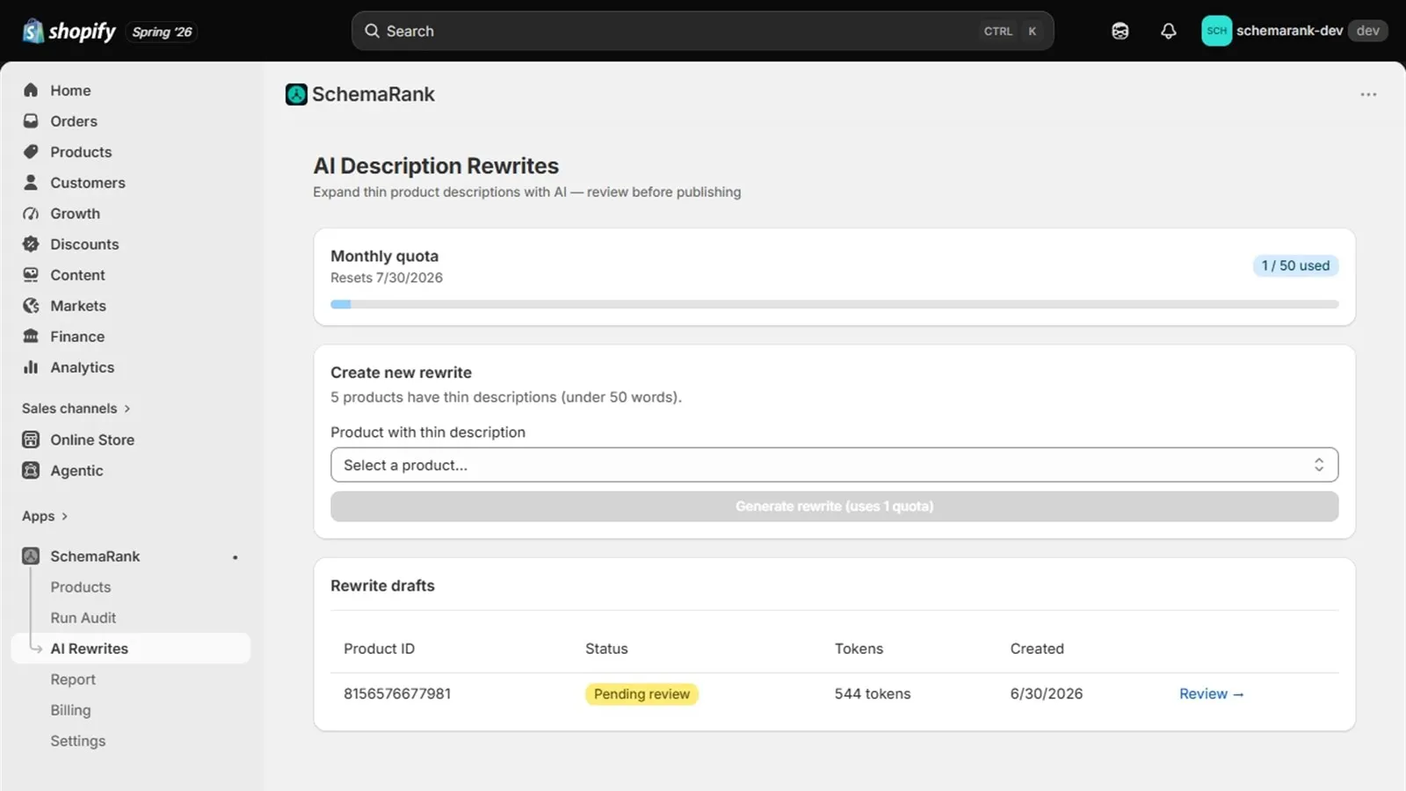
Task: Click the Review link for draft 8156576677981
Action: pos(1212,693)
